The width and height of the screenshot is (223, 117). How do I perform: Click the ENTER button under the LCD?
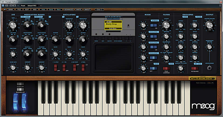116,38
